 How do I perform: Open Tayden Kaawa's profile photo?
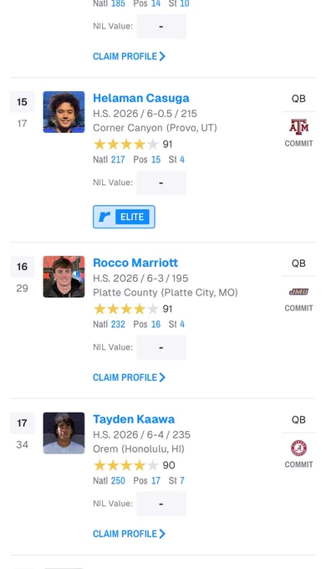click(x=64, y=433)
